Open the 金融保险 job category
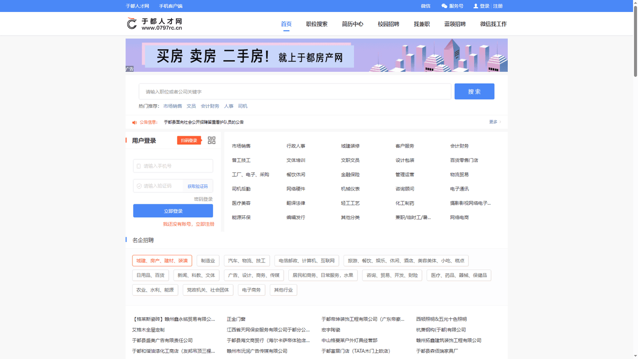This screenshot has height=359, width=638. (350, 175)
